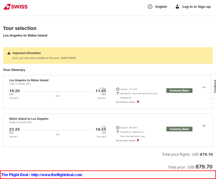Open the Feedback side tab

(x=214, y=86)
